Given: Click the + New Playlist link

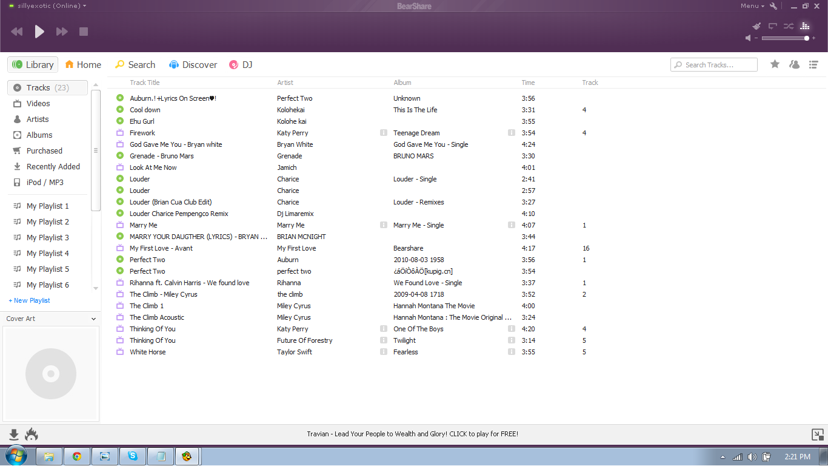Looking at the screenshot, I should point(29,300).
